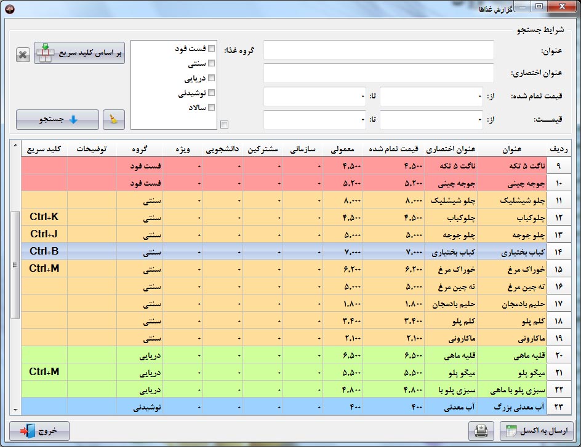This screenshot has width=581, height=447.
Task: Click the broom icon to clear search filters
Action: click(114, 120)
